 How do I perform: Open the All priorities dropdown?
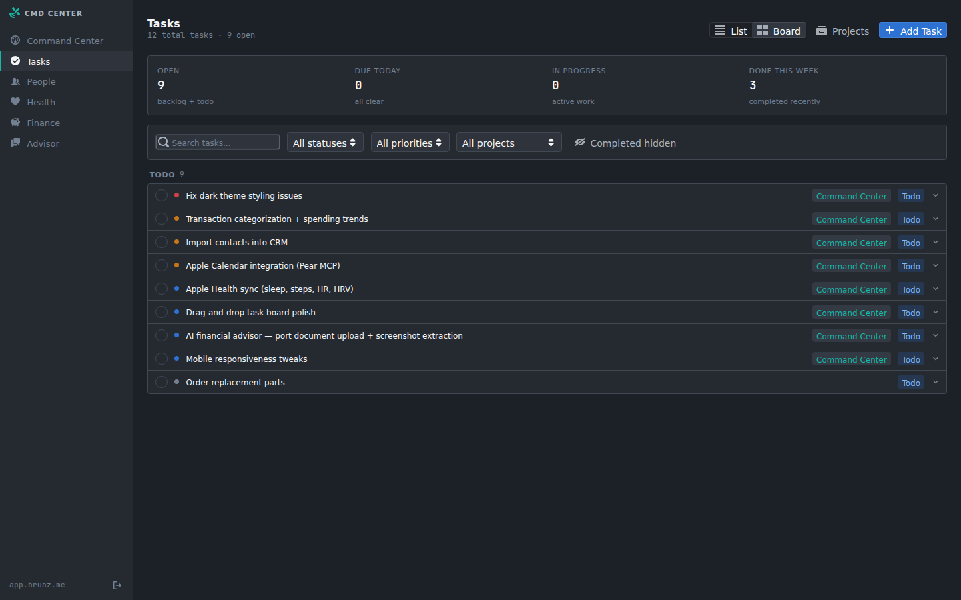coord(410,143)
